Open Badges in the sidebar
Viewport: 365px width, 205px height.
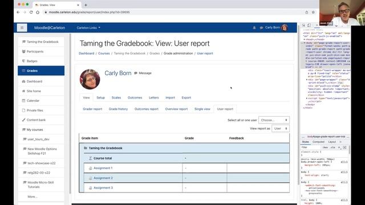(x=41, y=61)
